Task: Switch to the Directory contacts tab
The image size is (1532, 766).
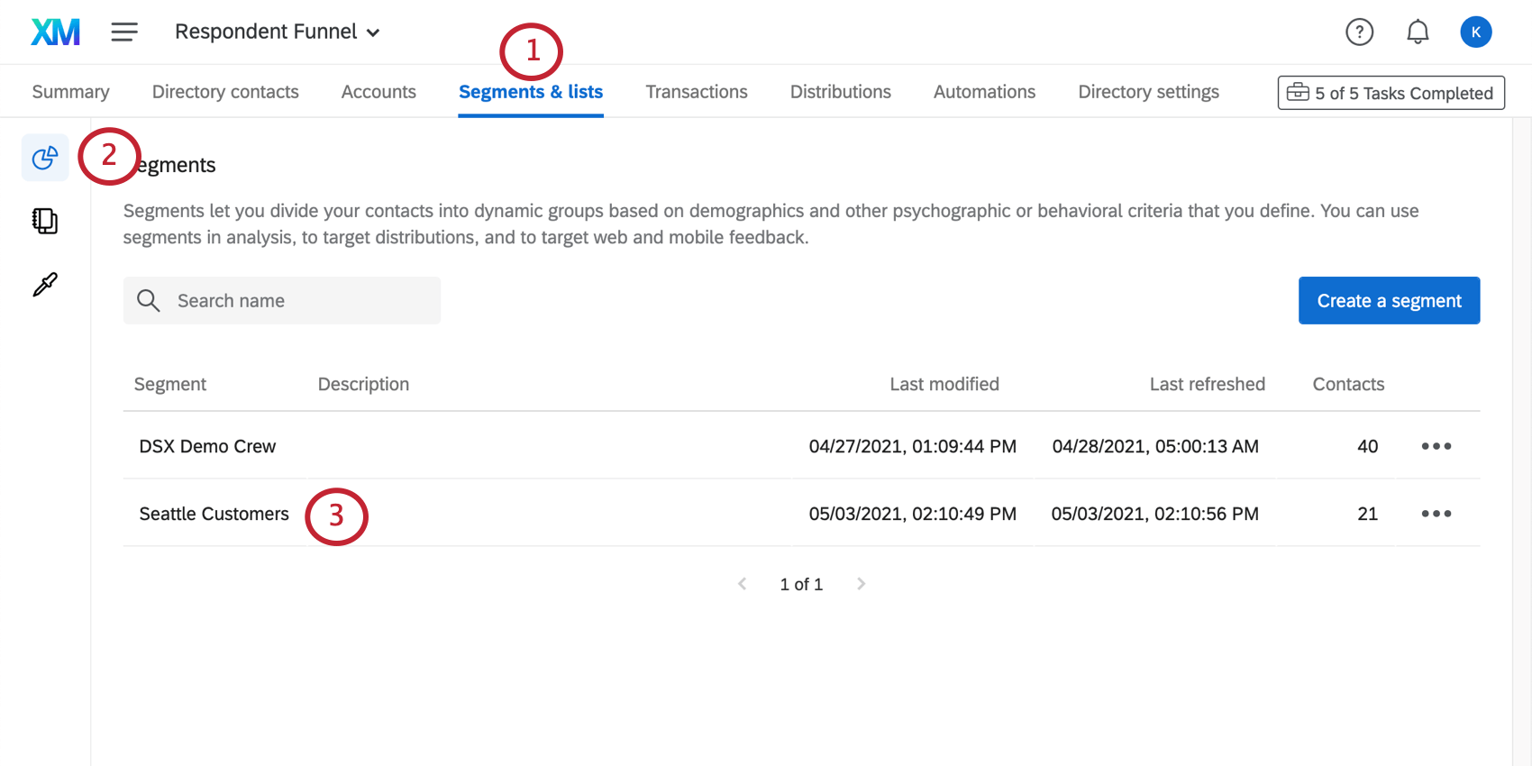Action: coord(225,92)
